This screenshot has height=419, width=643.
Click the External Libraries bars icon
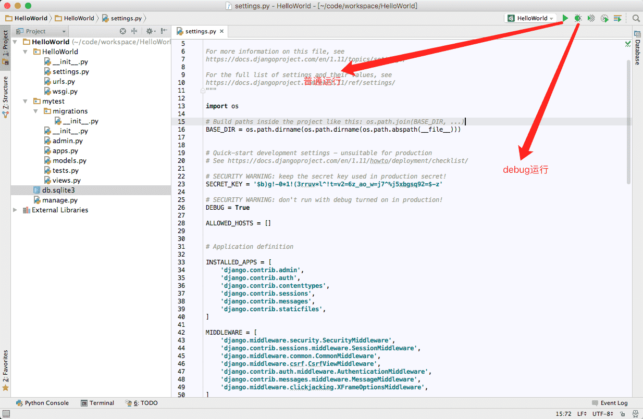point(27,210)
